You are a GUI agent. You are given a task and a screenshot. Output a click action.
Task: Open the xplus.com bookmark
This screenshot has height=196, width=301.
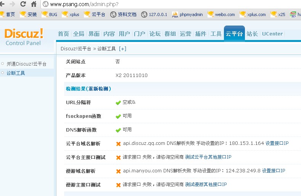[x=253, y=14]
